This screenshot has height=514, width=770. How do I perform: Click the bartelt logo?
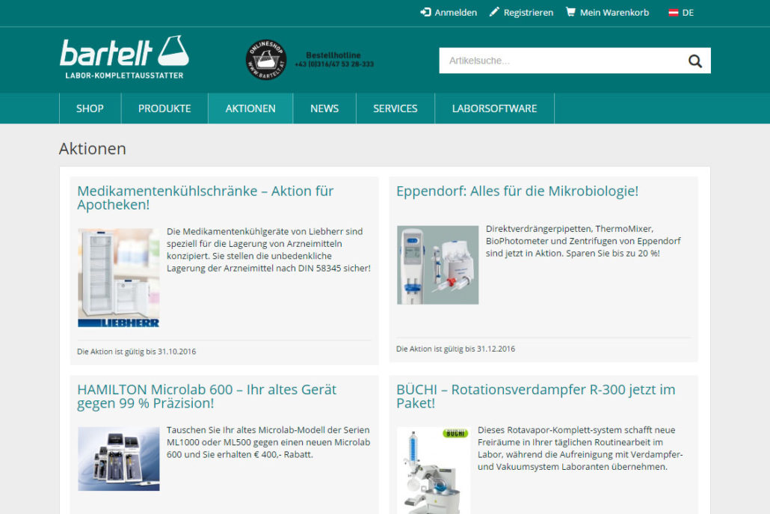pyautogui.click(x=124, y=56)
